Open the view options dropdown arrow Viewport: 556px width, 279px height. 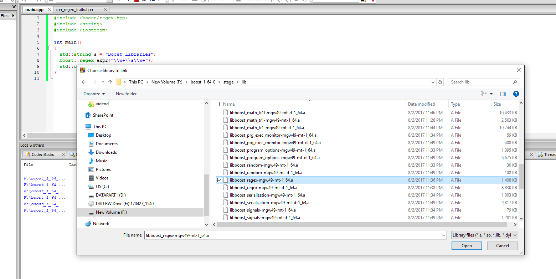tap(491, 94)
